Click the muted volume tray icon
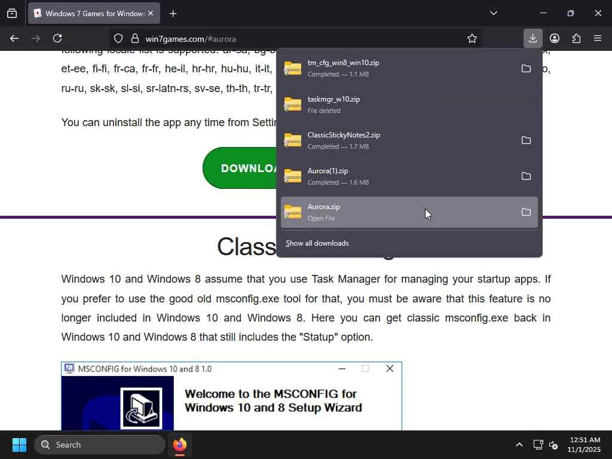 point(553,445)
